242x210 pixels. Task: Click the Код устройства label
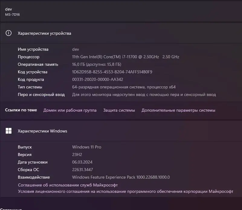pyautogui.click(x=33, y=72)
